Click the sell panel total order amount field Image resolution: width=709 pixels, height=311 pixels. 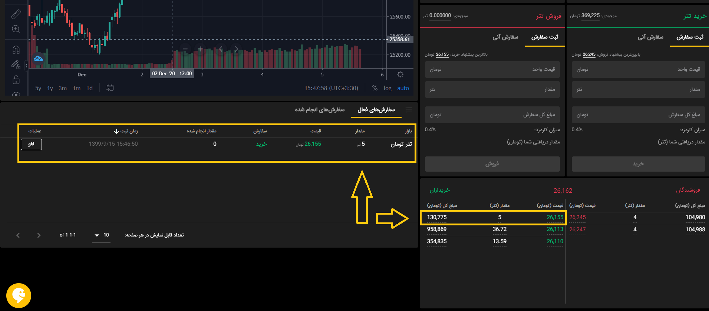492,115
